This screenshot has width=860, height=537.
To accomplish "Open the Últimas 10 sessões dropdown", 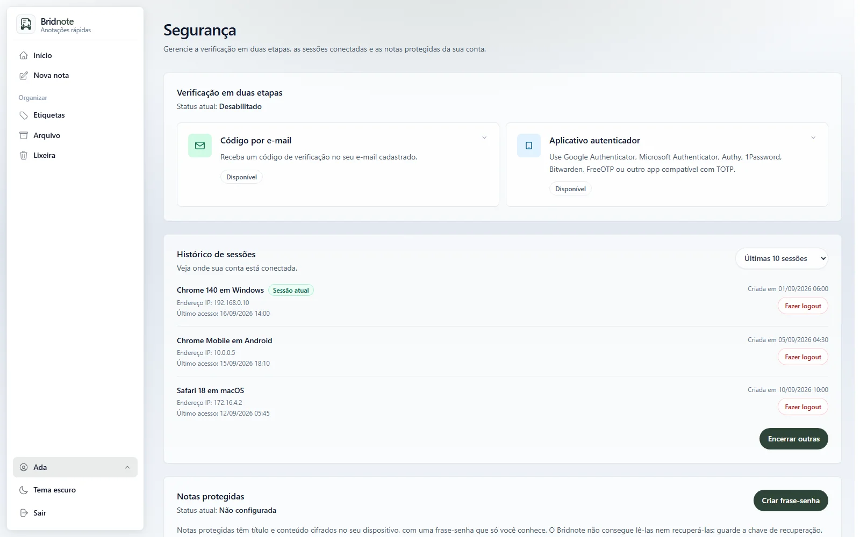I will (x=782, y=258).
